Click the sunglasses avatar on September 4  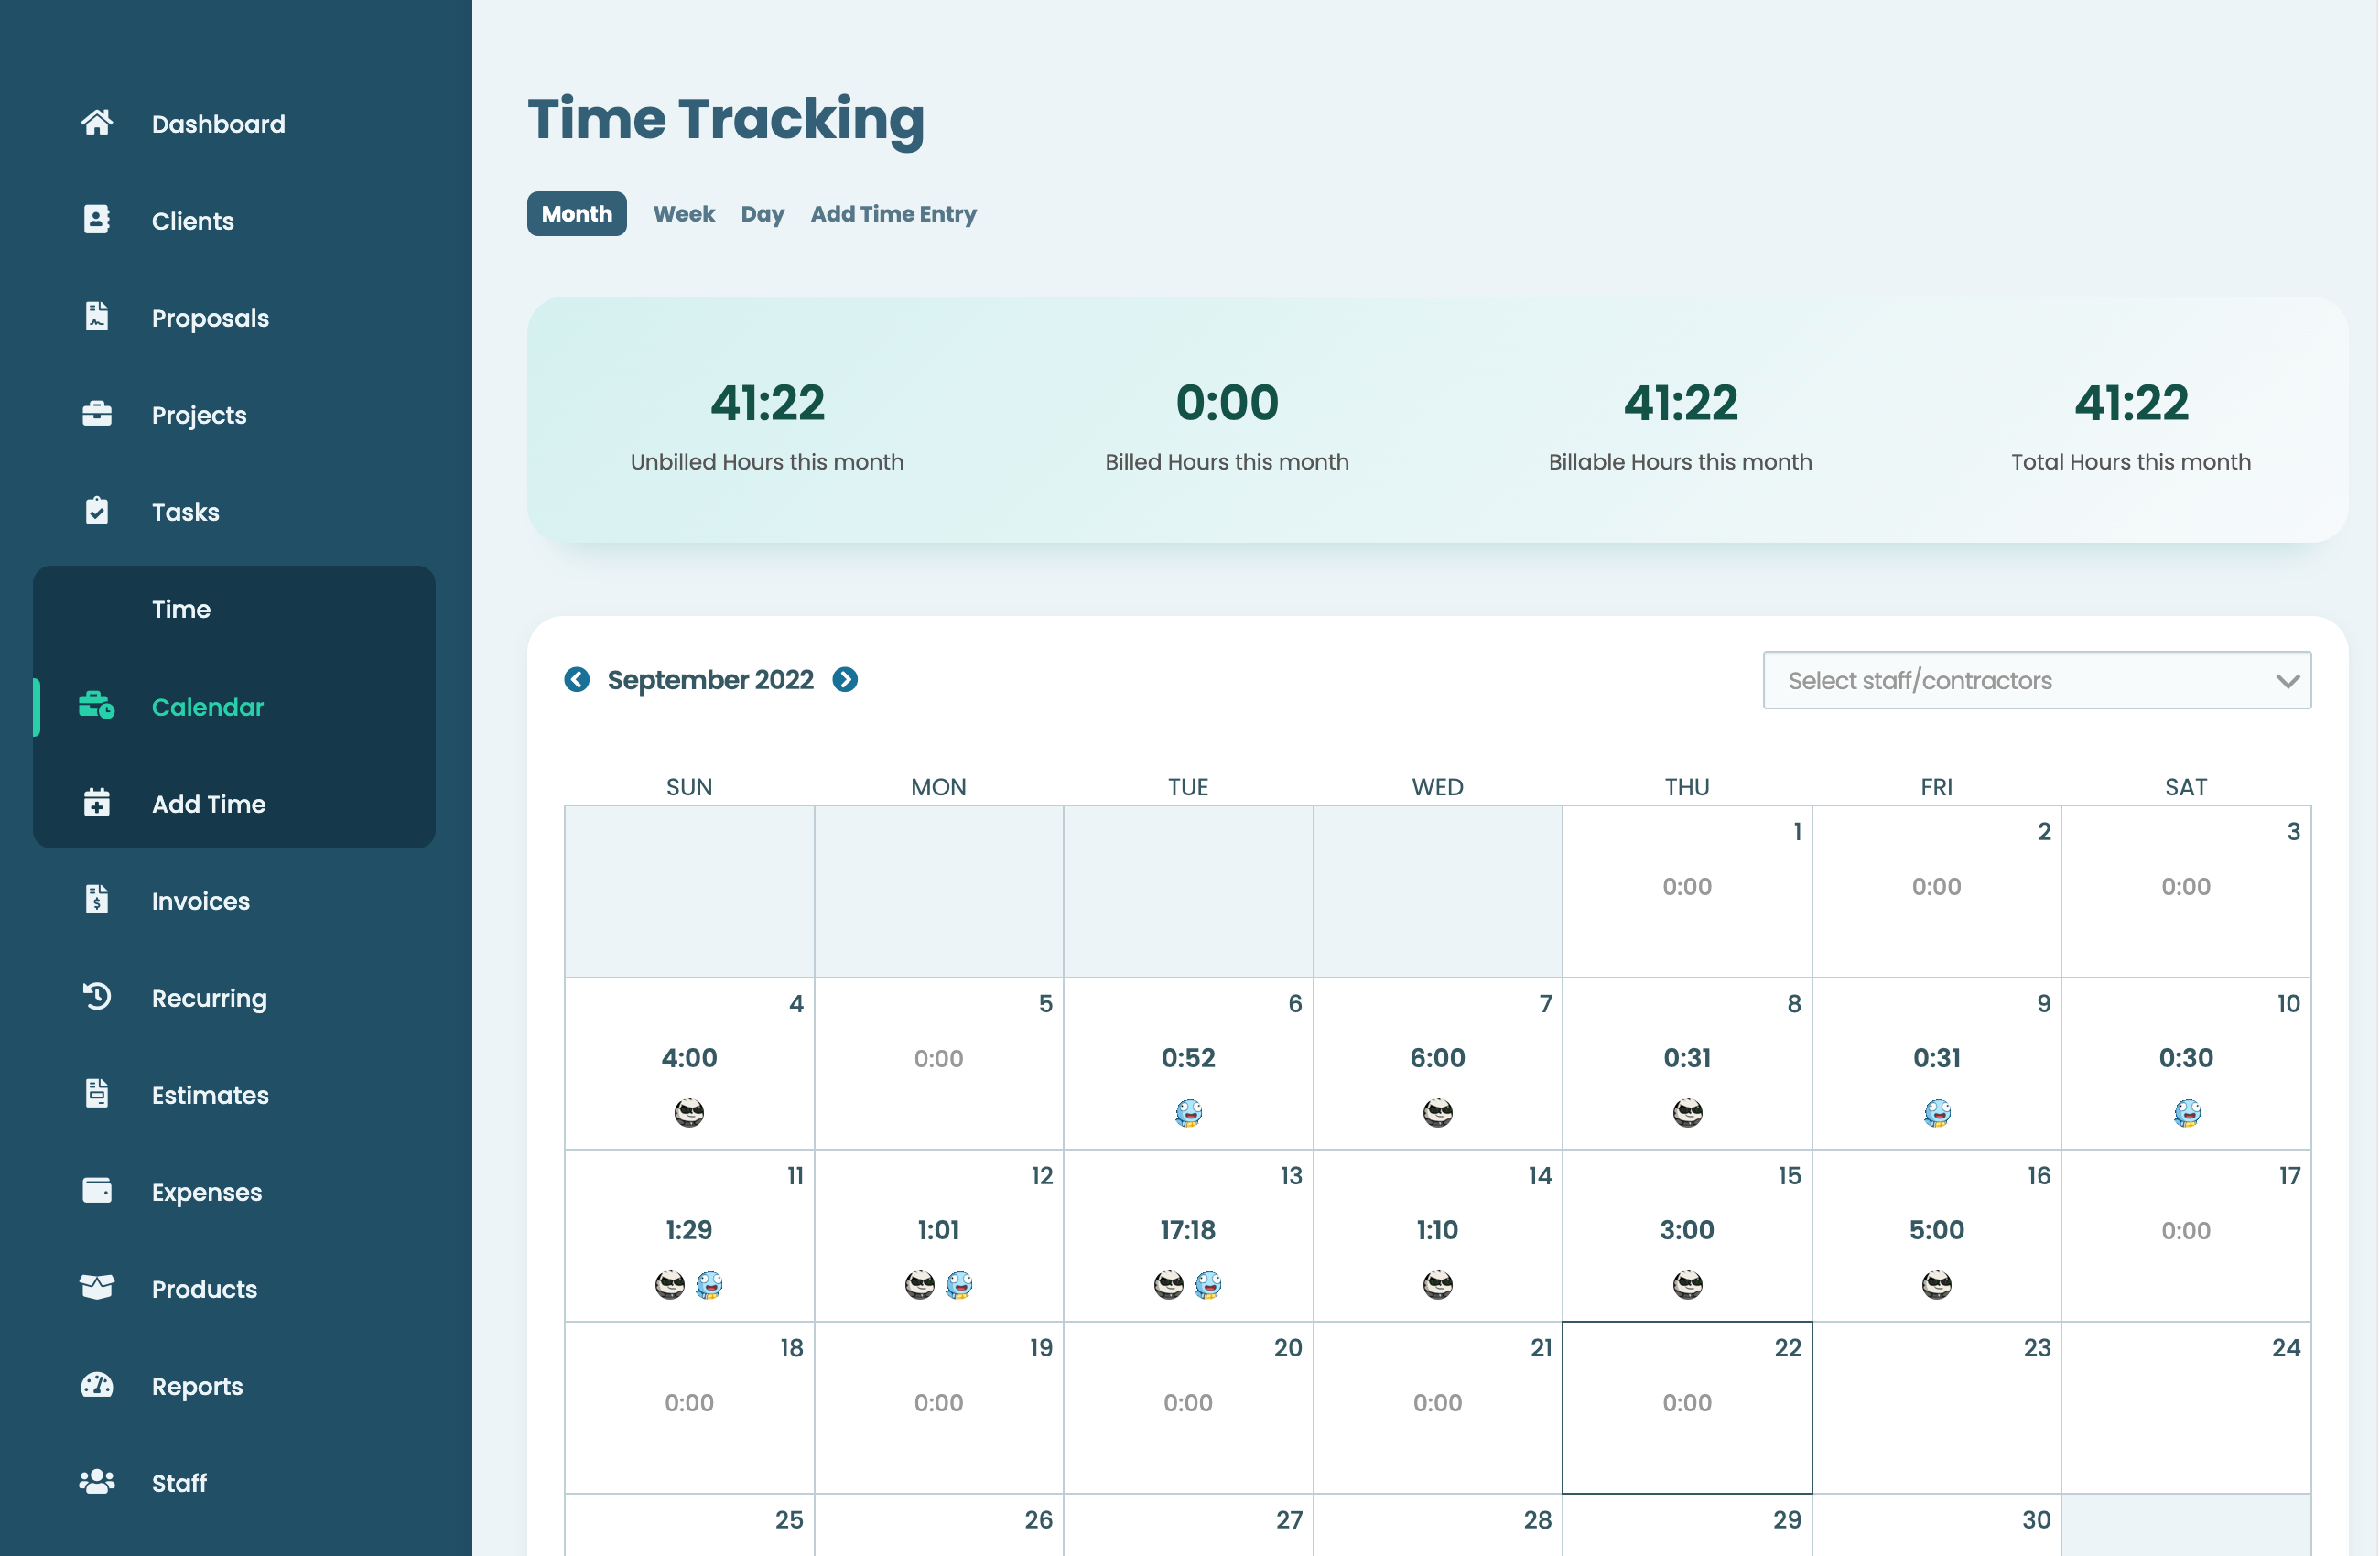(689, 1112)
